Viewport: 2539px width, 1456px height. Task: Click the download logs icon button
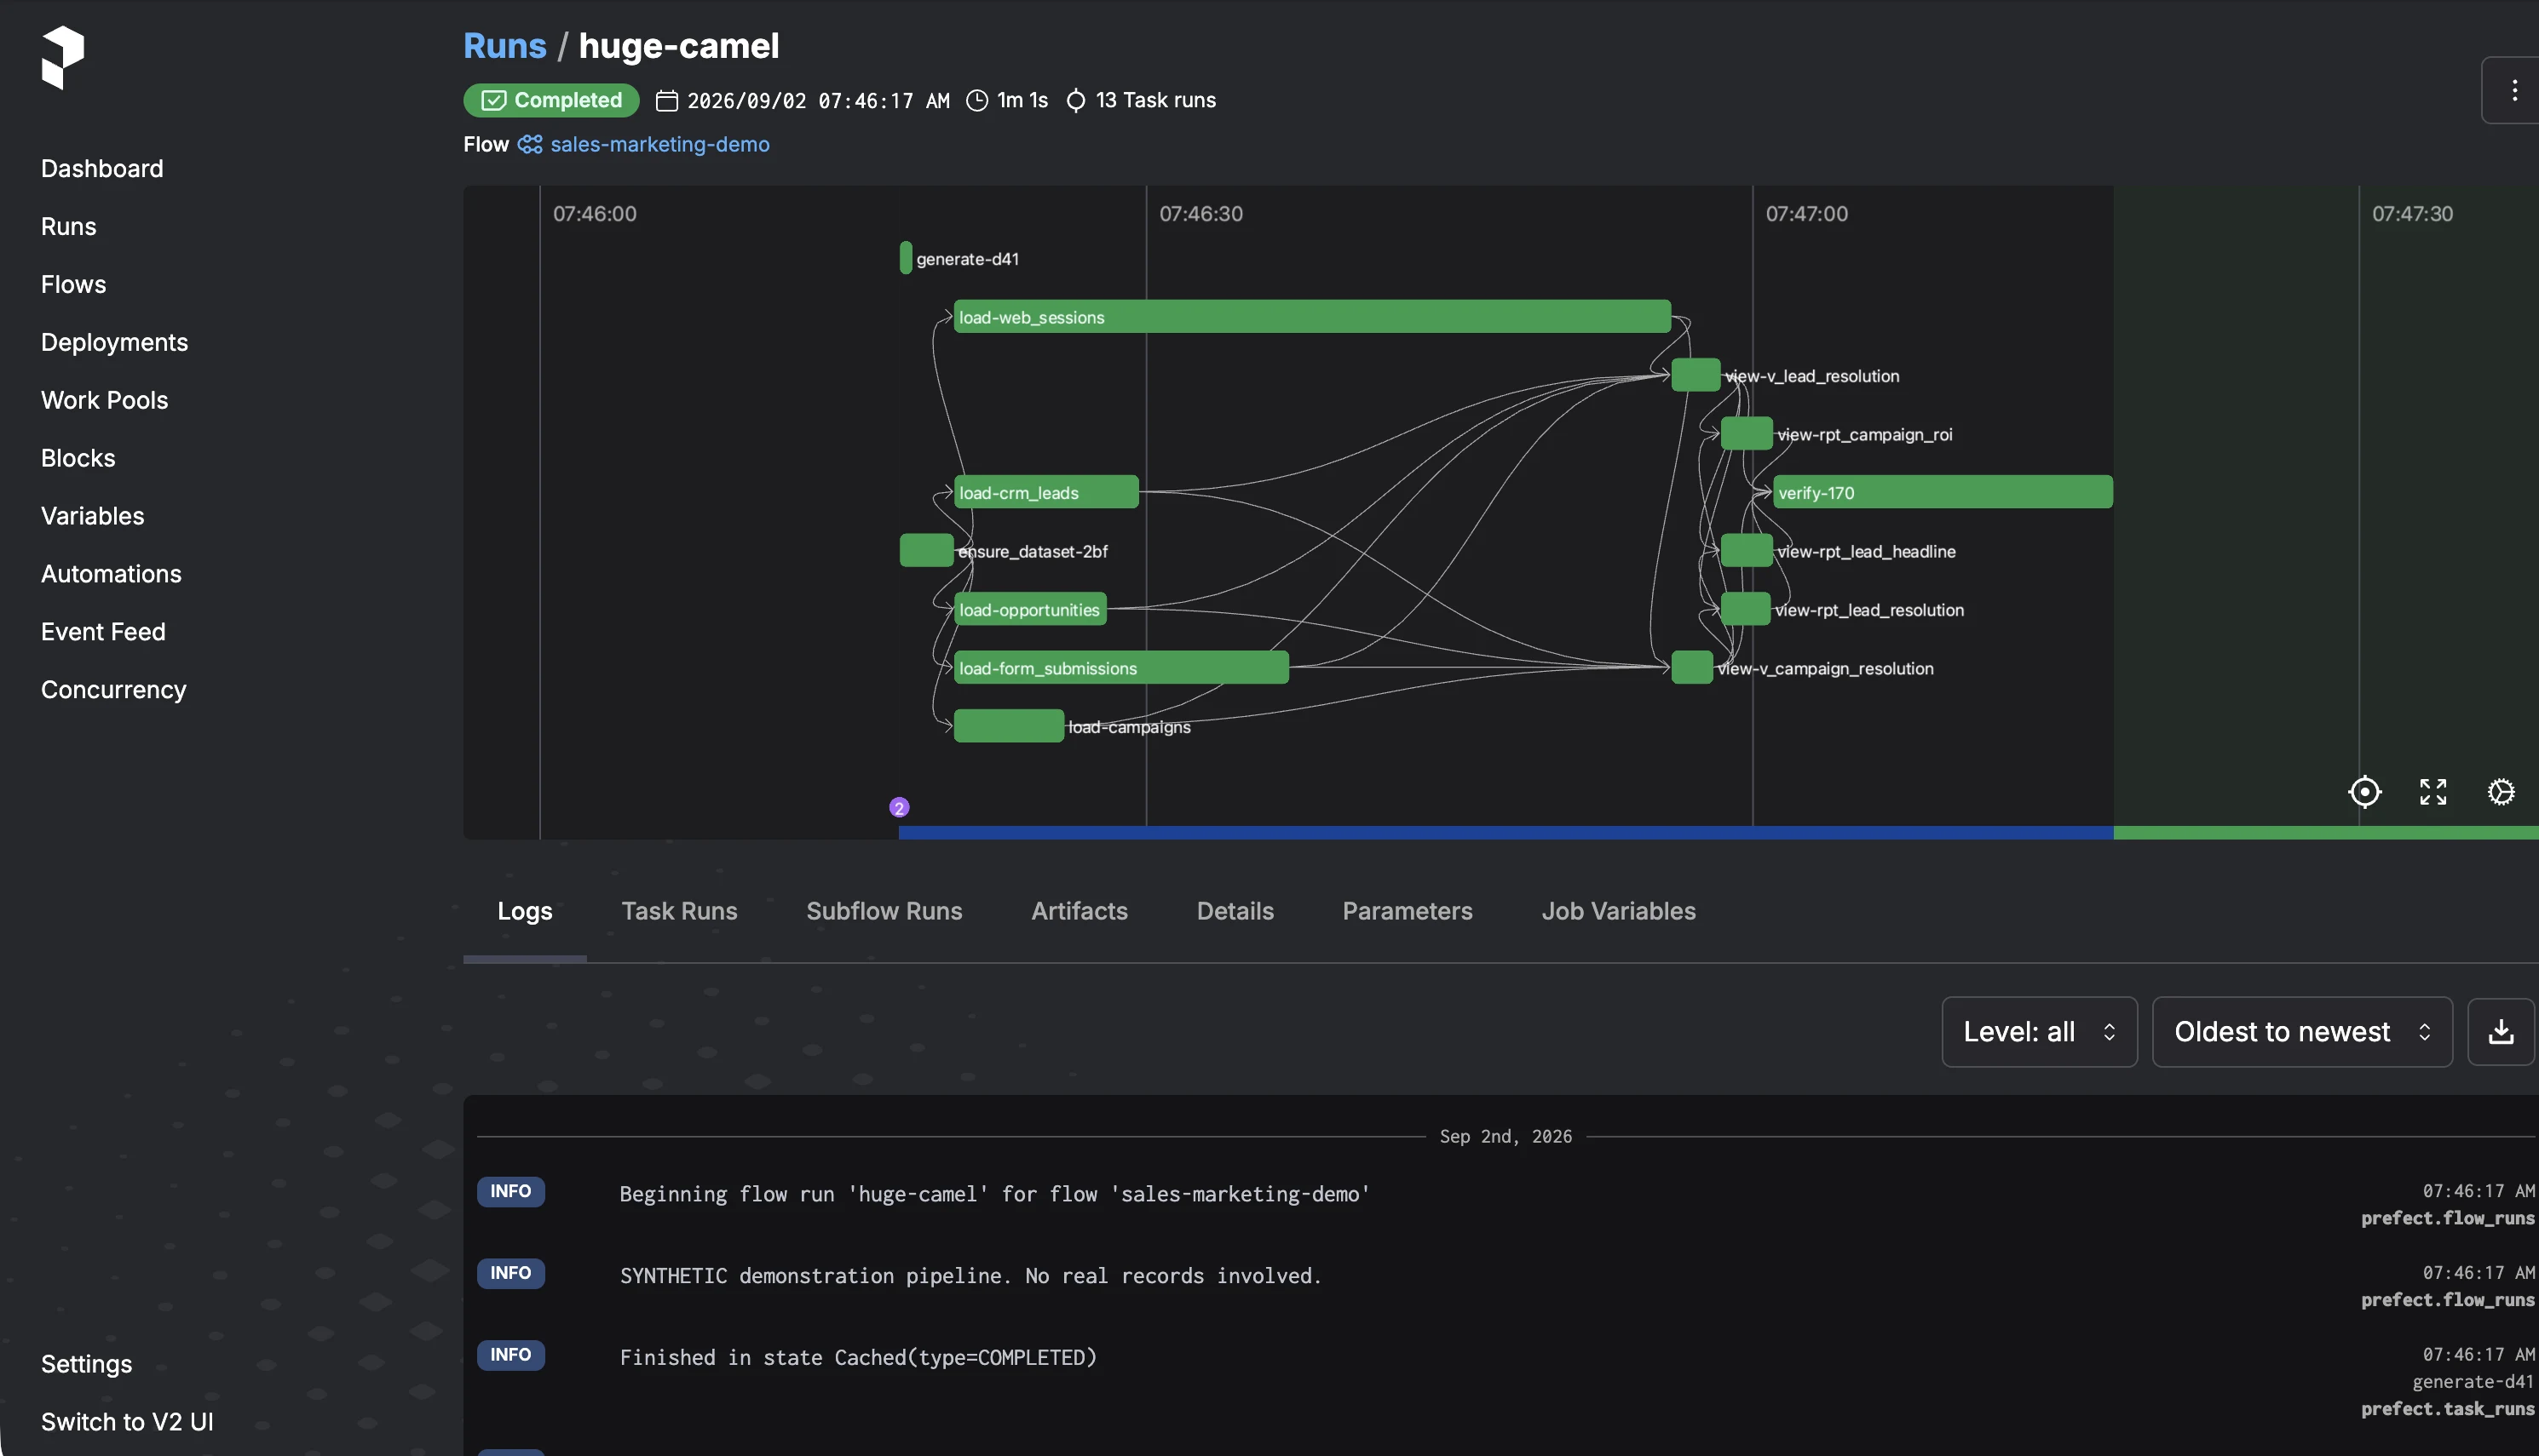[x=2501, y=1032]
